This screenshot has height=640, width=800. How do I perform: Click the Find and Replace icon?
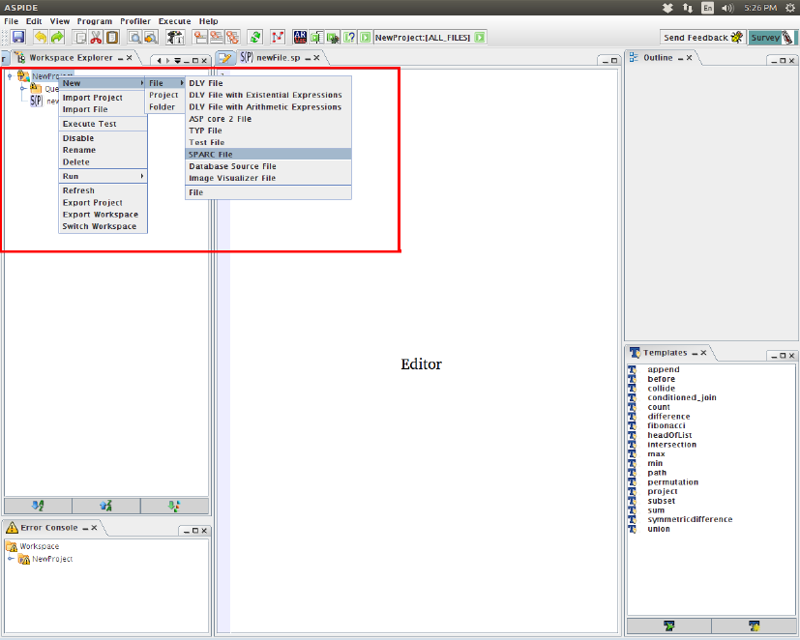[151, 38]
